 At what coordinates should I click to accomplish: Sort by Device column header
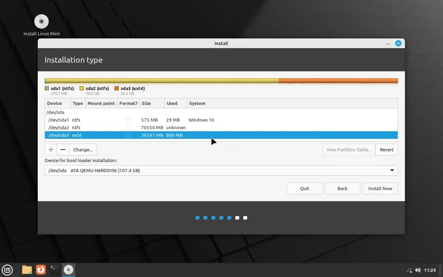click(58, 103)
